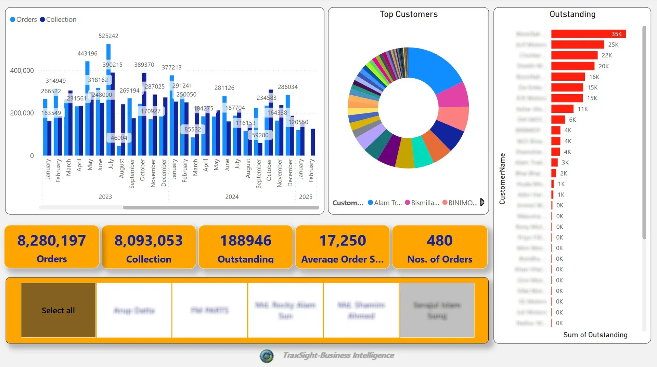Viewport: 657px width, 367px height.
Task: Select the Collection total card
Action: pyautogui.click(x=149, y=247)
